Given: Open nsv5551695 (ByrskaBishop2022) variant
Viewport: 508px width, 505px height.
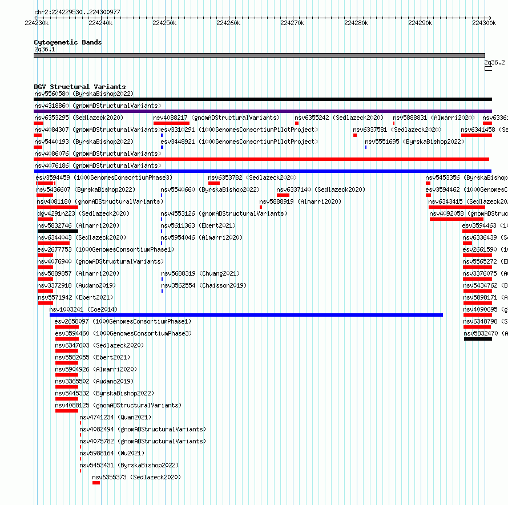Looking at the screenshot, I should 414,142.
